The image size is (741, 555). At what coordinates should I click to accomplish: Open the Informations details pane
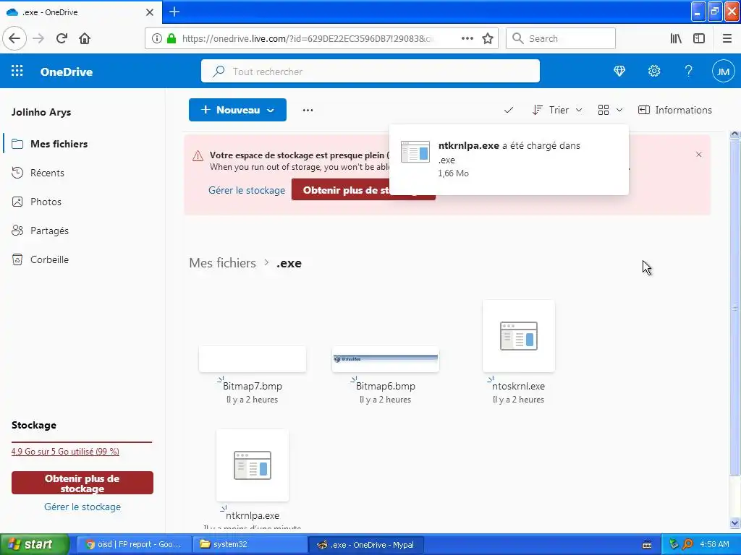click(675, 110)
